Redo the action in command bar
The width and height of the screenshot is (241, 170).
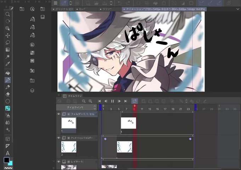[128, 3]
